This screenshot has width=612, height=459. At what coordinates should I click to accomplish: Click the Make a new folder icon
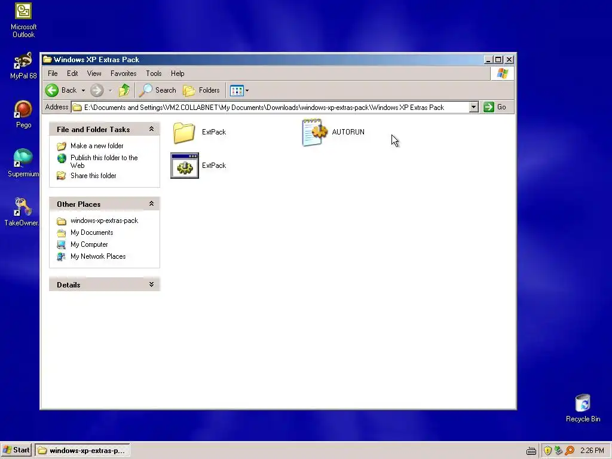(x=62, y=146)
